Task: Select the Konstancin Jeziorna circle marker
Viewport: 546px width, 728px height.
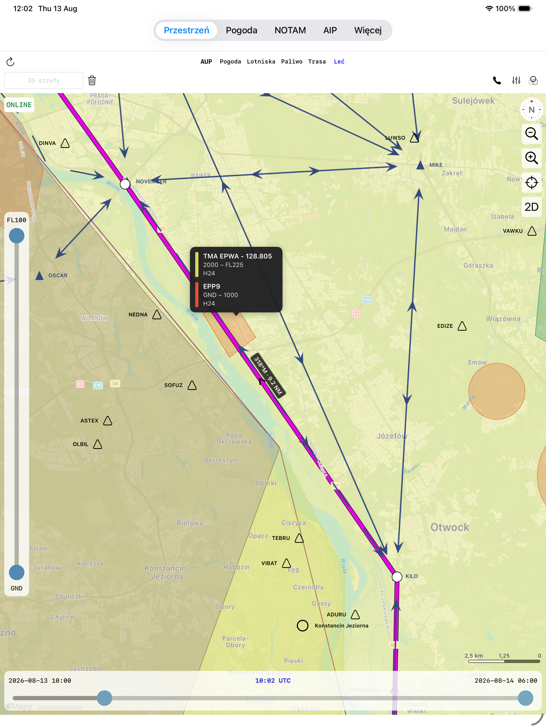Action: pyautogui.click(x=302, y=626)
